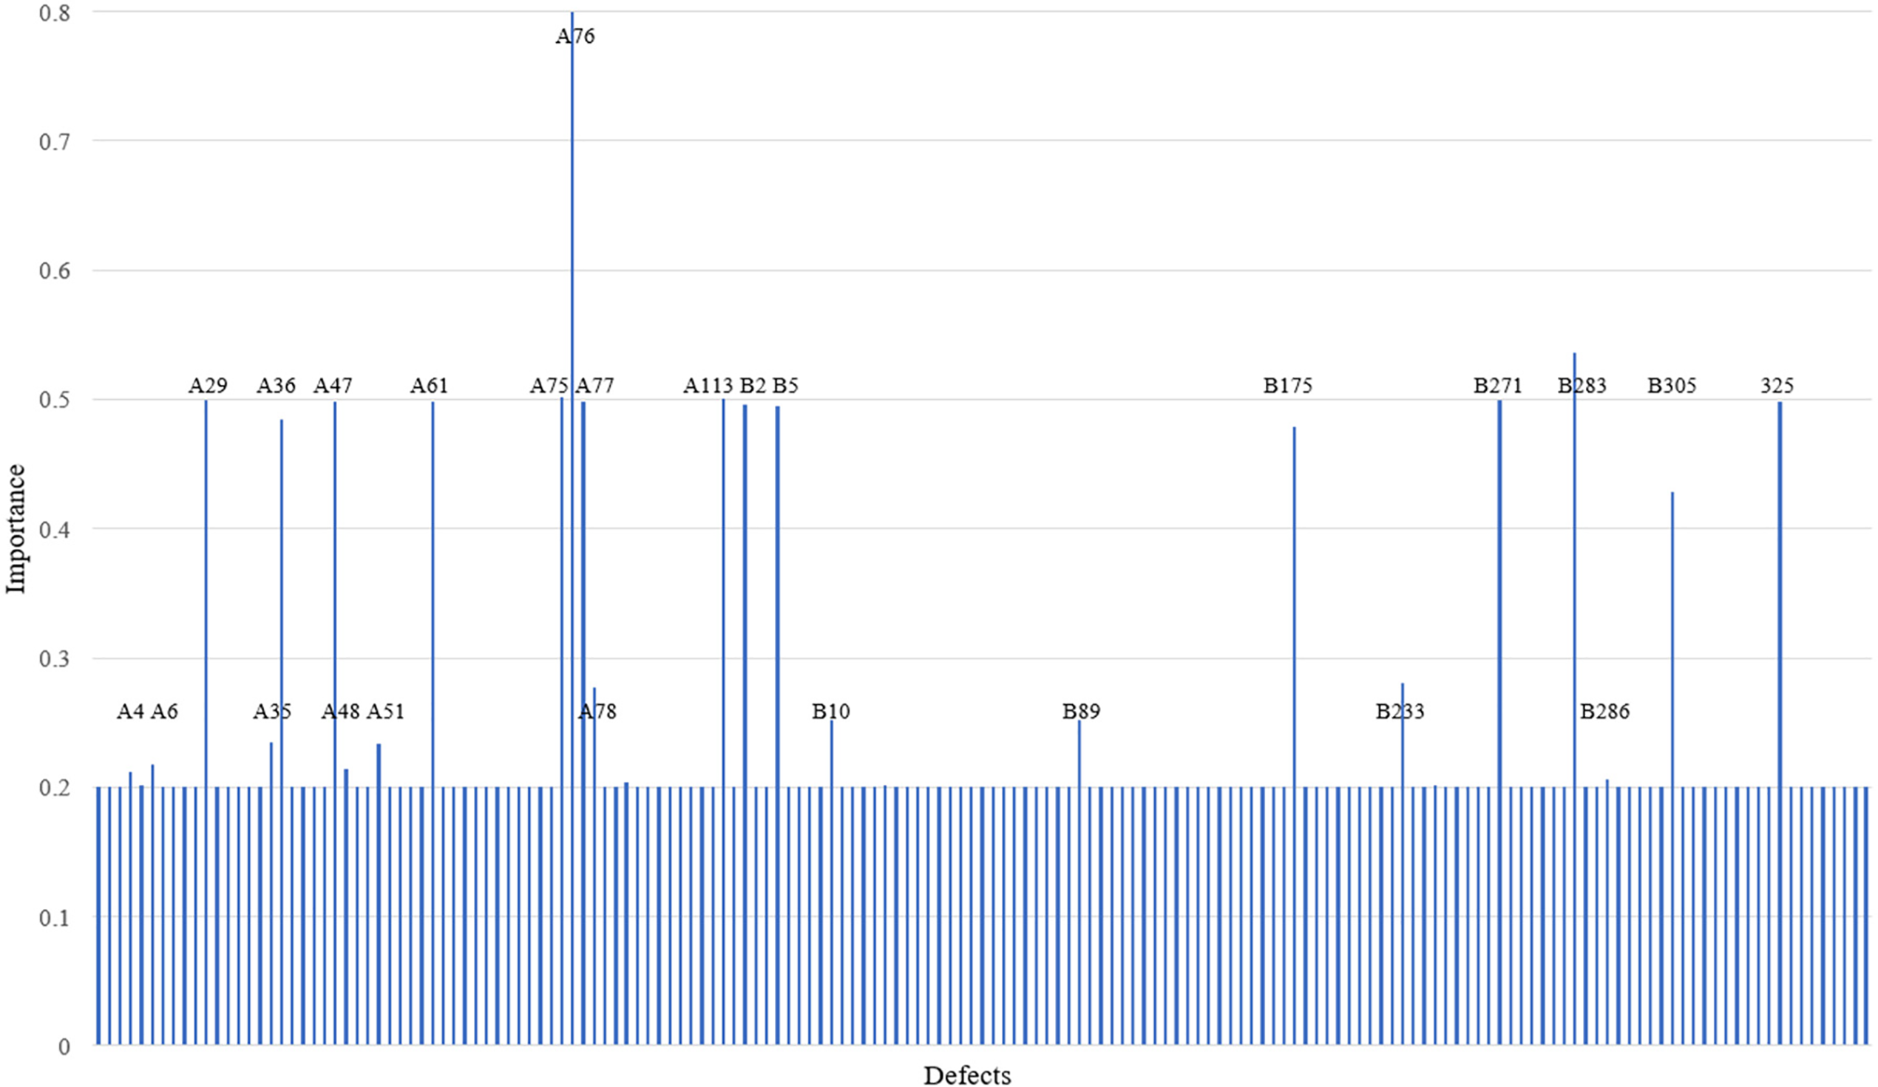The width and height of the screenshot is (1878, 1087).
Task: Select the A113 data label
Action: (708, 386)
